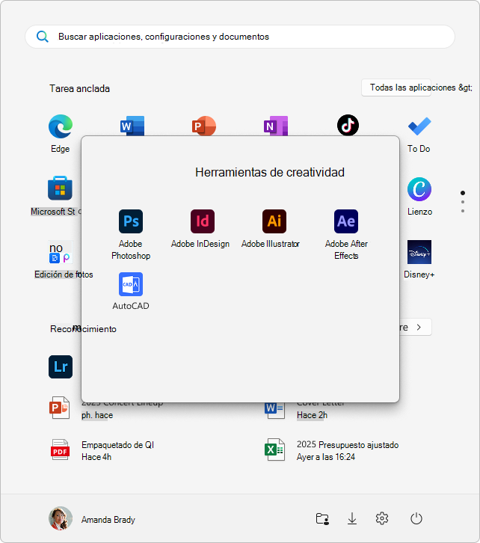Click the 'Hace 4h' timestamp text

[x=96, y=457]
